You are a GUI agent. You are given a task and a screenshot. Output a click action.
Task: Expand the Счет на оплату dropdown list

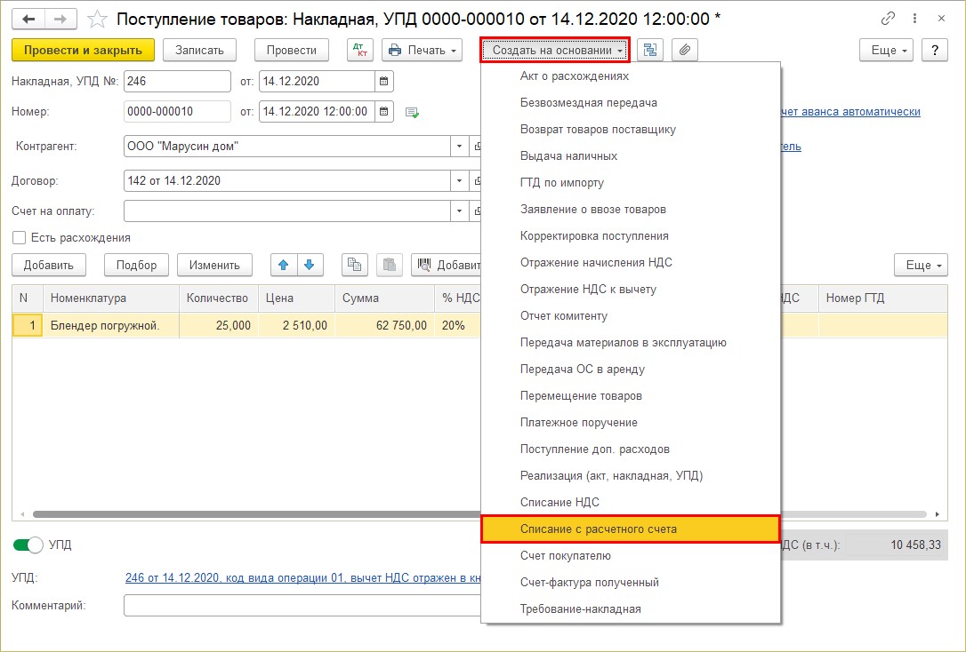click(459, 211)
